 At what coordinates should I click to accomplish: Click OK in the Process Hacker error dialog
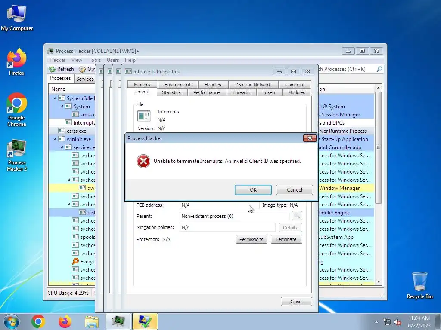(253, 189)
